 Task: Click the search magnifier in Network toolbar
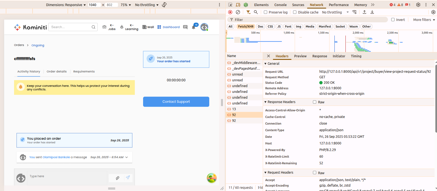coord(256,12)
